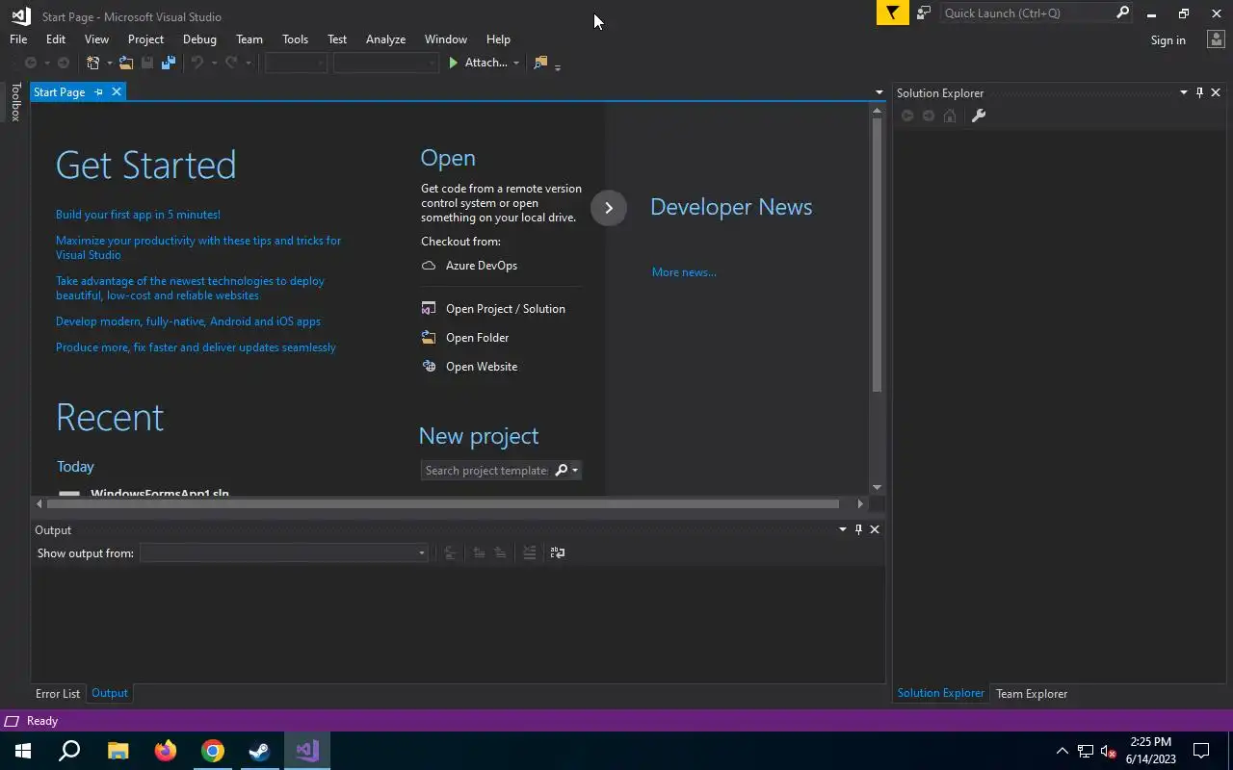Open 'Build your first app in 5 minutes!' link
This screenshot has width=1233, height=770.
point(138,215)
